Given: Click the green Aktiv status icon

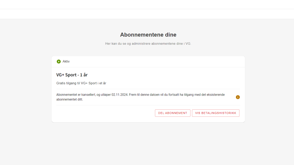Looking at the screenshot, I should pyautogui.click(x=59, y=61).
